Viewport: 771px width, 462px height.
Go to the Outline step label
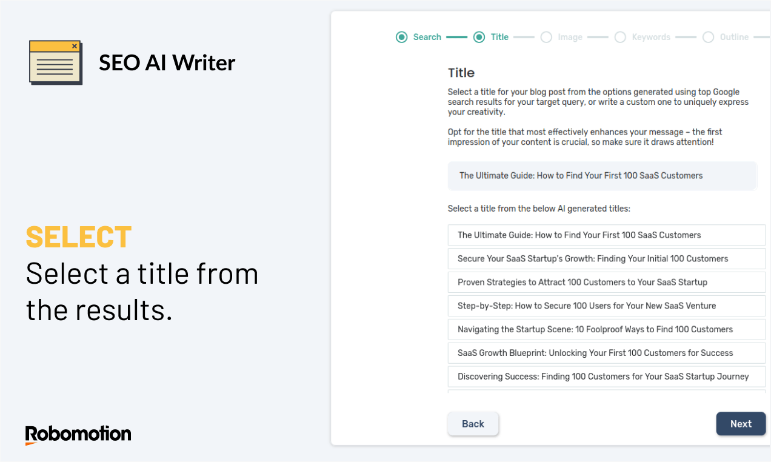pos(734,37)
